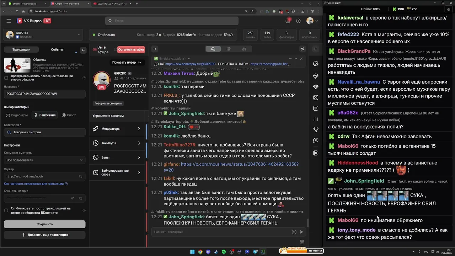Open the trophy icon in right sidebar
The height and width of the screenshot is (256, 455).
pyautogui.click(x=316, y=129)
